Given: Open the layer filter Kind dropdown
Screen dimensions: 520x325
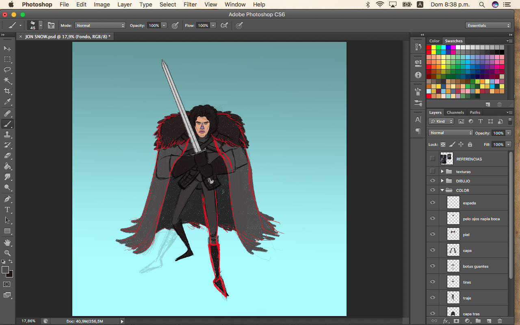Looking at the screenshot, I should point(442,121).
